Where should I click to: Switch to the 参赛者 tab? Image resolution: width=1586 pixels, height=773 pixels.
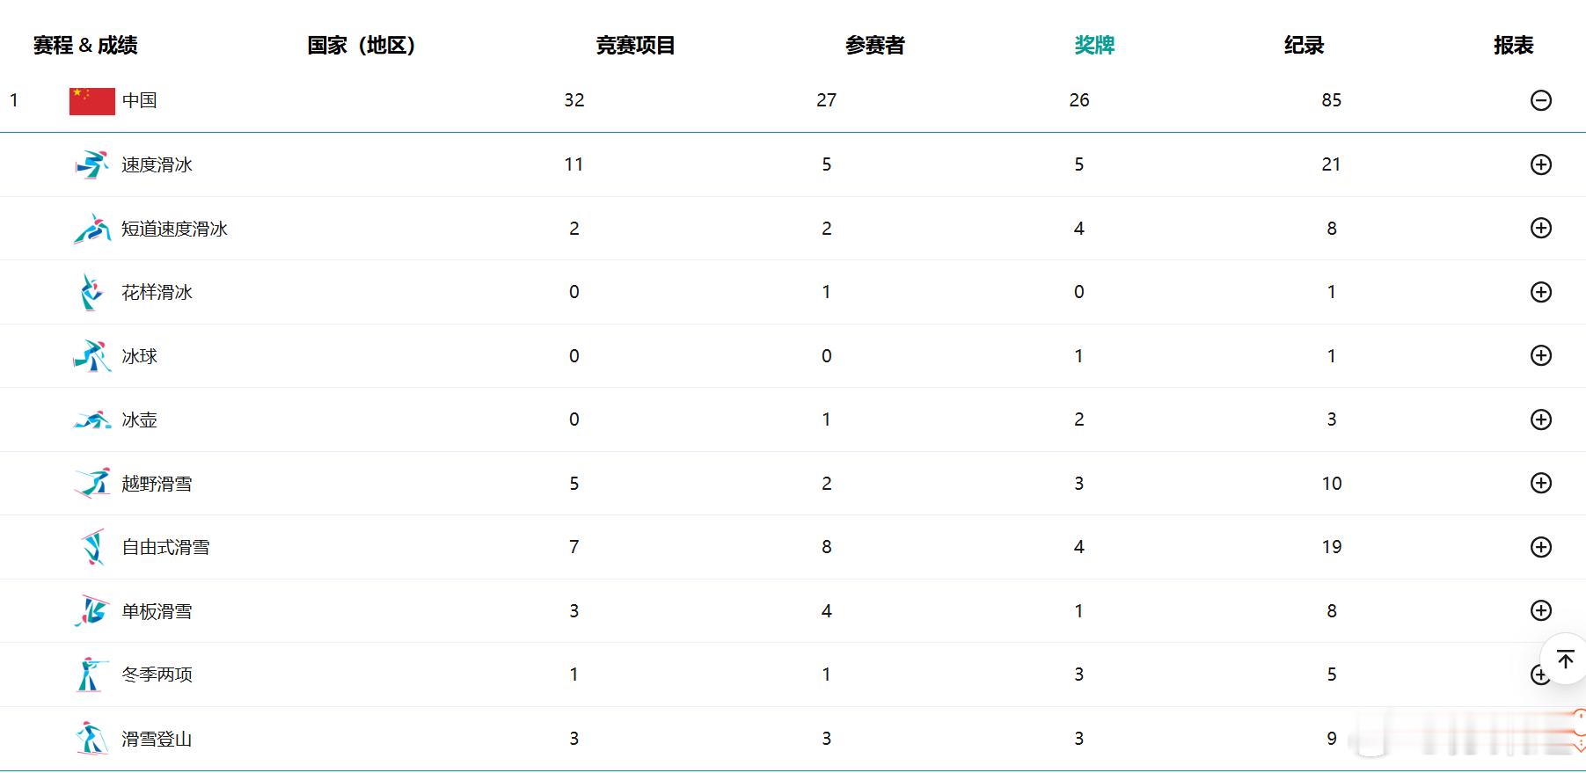tap(875, 45)
